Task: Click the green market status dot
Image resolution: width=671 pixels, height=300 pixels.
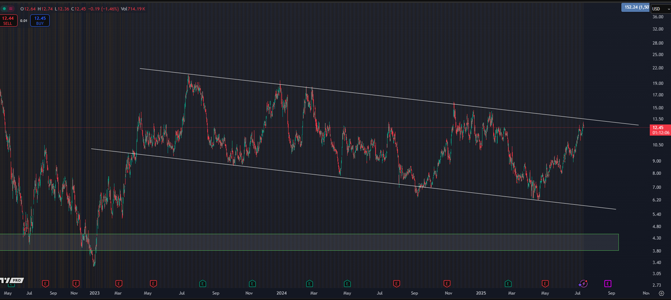Action: [4, 9]
